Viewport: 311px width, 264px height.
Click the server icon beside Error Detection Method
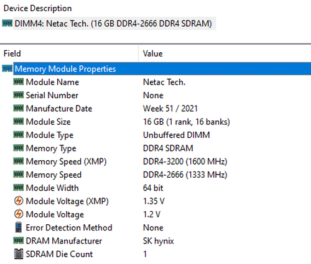[19, 227]
